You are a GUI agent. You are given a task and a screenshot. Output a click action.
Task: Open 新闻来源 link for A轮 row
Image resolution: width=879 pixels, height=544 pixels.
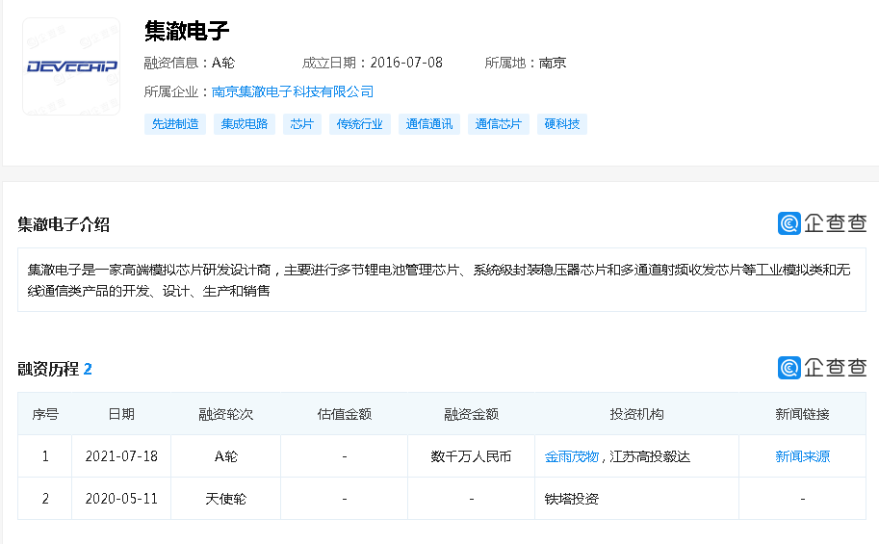(x=802, y=456)
